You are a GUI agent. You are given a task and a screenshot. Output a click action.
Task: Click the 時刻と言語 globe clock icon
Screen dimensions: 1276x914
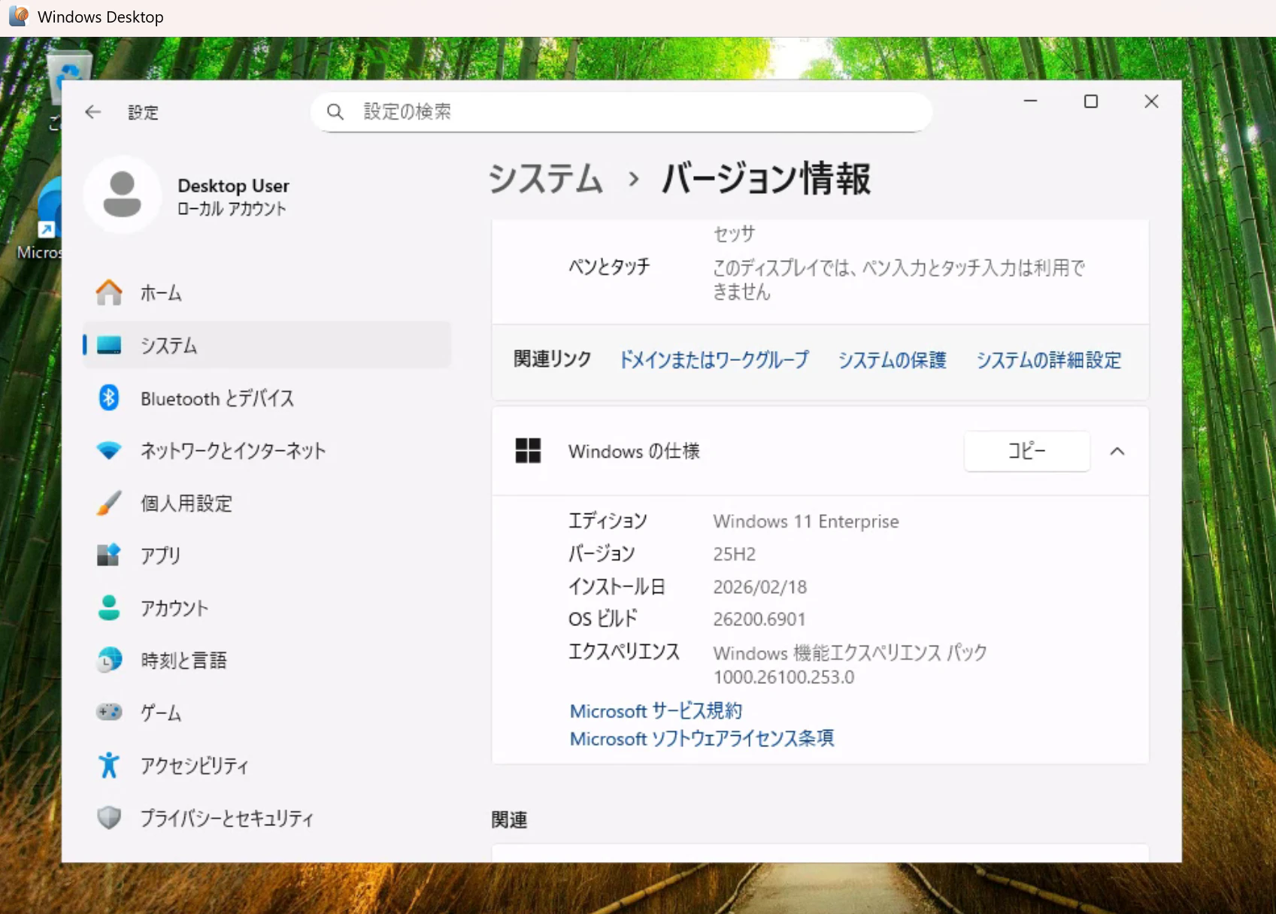pyautogui.click(x=109, y=660)
